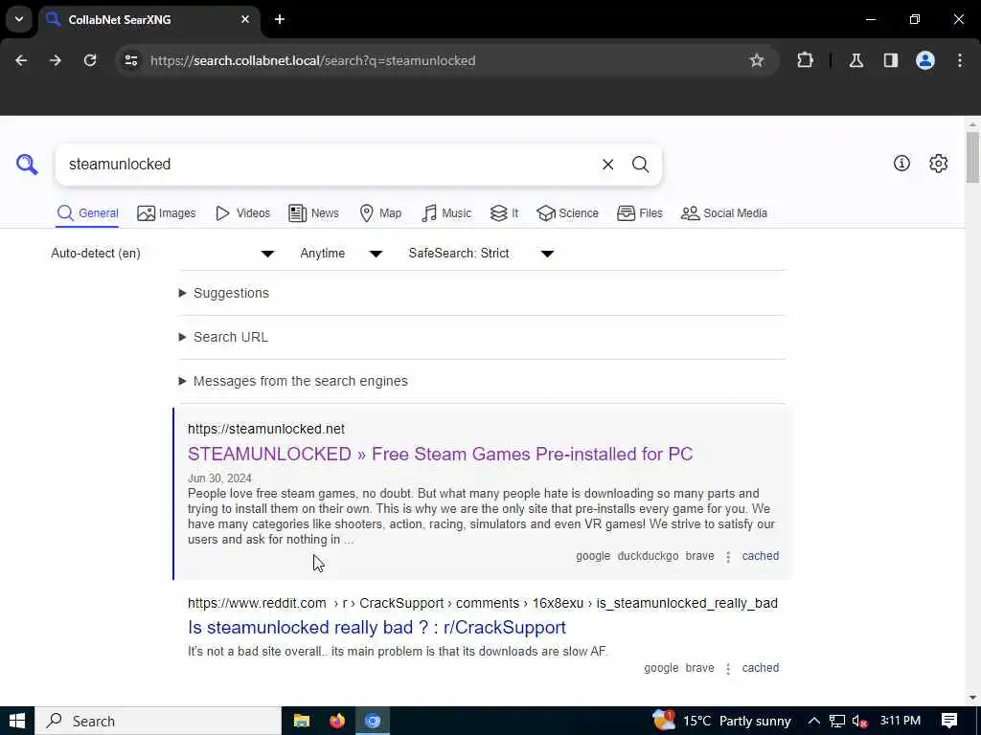Clear the search query with X icon
The height and width of the screenshot is (735, 981).
(x=607, y=165)
